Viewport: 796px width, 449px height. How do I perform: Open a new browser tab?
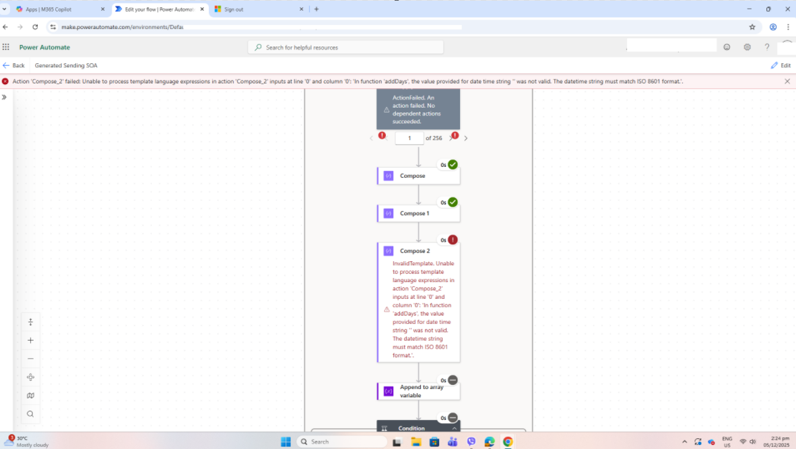(317, 9)
